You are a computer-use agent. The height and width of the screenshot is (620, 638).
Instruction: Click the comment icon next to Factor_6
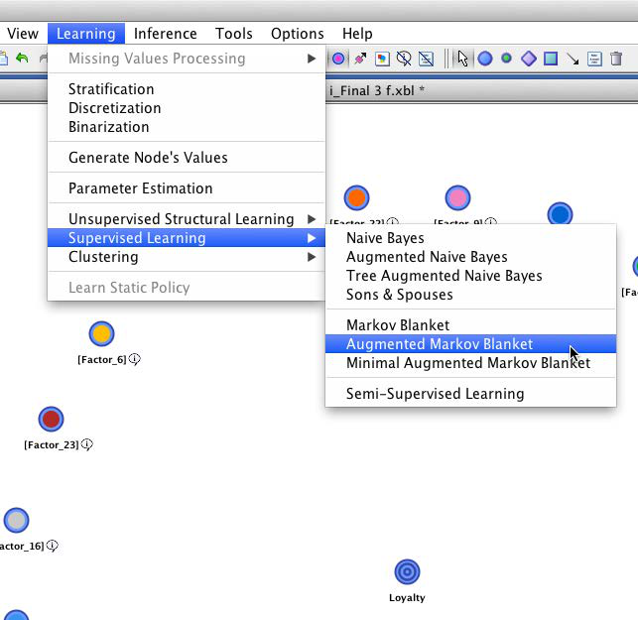[x=135, y=359]
